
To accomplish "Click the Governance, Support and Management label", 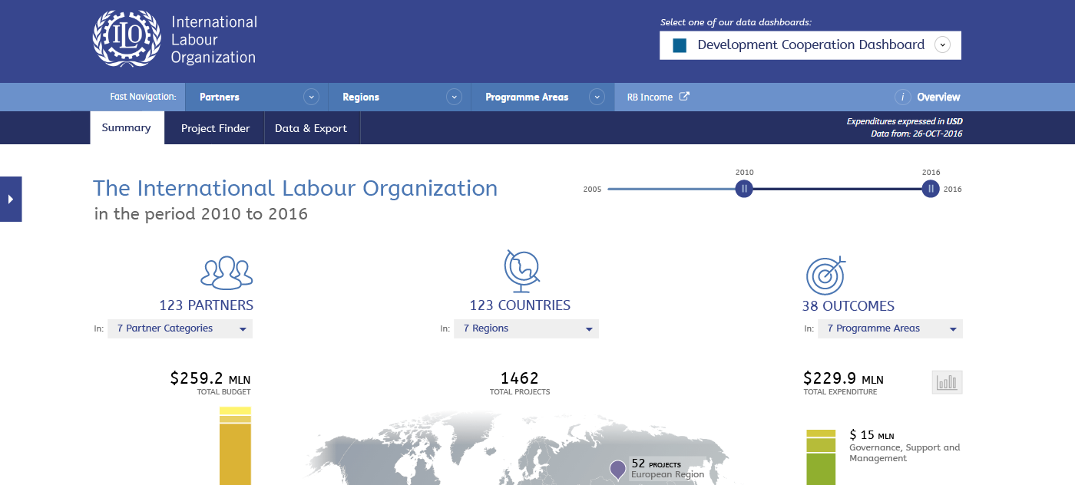I will click(x=905, y=453).
